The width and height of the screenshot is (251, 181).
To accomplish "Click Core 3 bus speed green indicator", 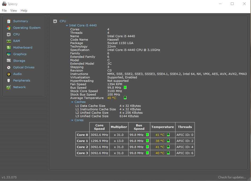I will pyautogui.click(x=147, y=153).
